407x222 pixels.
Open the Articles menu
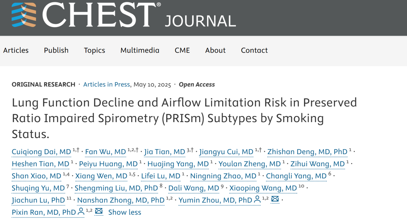tap(16, 50)
